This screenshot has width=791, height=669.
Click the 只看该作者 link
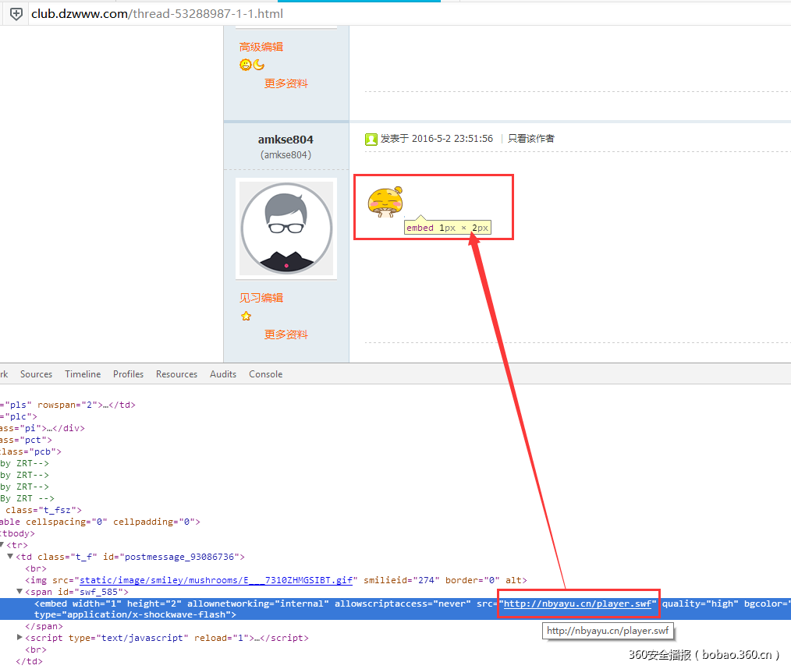coord(530,139)
